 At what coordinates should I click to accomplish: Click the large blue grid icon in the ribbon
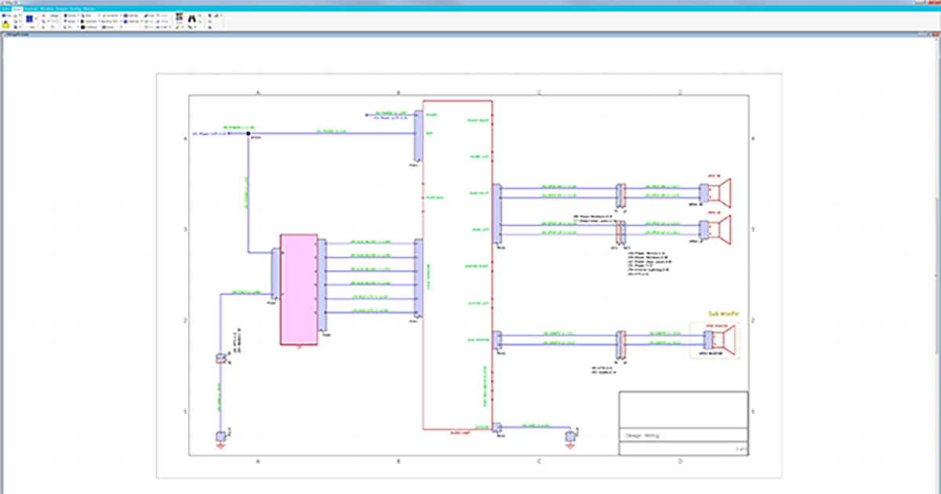click(x=28, y=20)
